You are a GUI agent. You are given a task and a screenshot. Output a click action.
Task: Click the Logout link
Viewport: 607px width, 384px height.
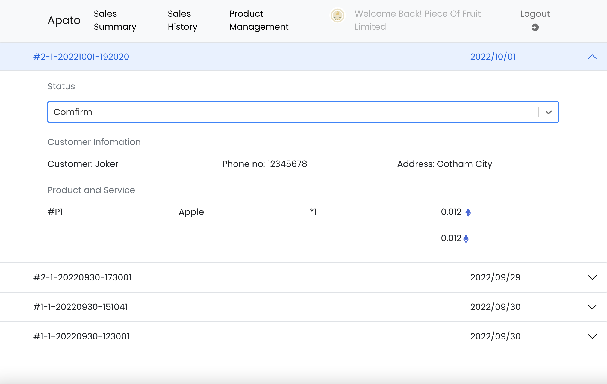535,14
